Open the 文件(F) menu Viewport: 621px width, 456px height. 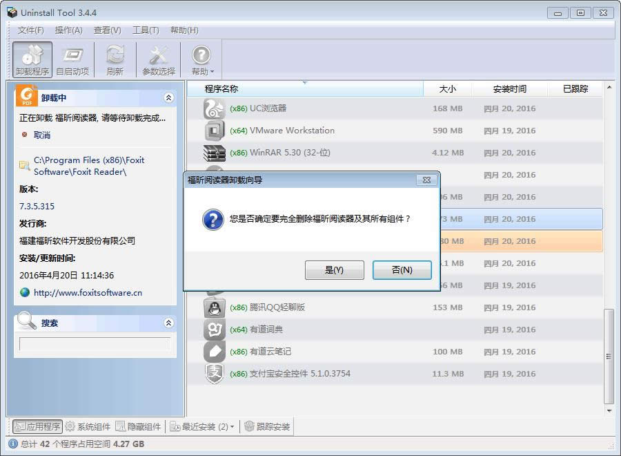(x=30, y=30)
